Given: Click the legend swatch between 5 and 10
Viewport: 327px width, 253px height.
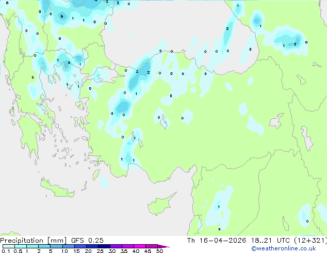Looking at the screenshot, I should [56, 246].
